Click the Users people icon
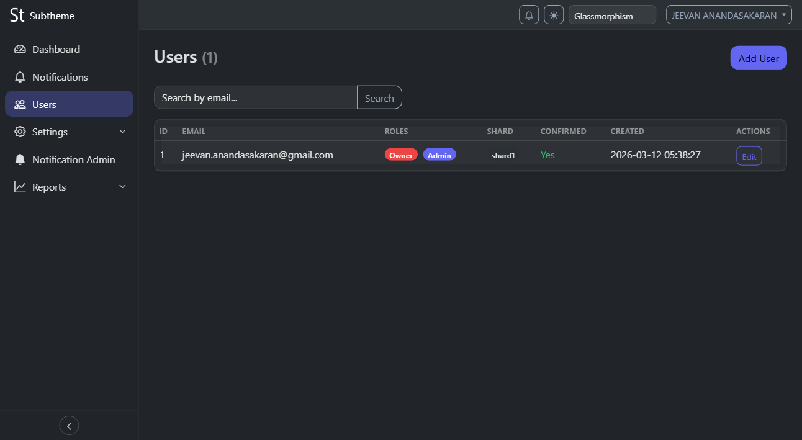 click(20, 104)
